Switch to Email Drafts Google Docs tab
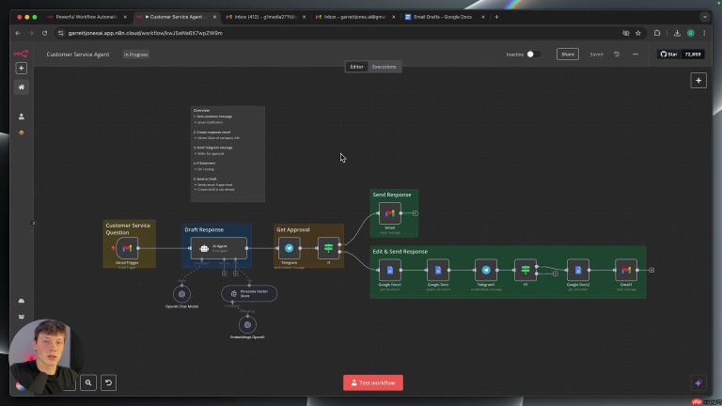722x406 pixels. click(x=443, y=17)
